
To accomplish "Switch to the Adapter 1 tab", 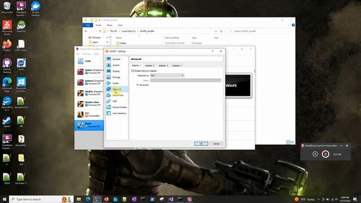I will pyautogui.click(x=136, y=65).
